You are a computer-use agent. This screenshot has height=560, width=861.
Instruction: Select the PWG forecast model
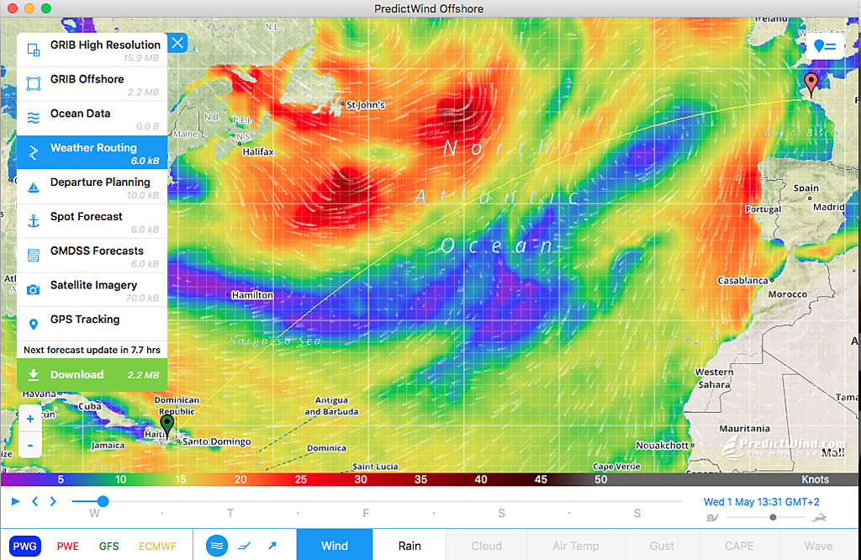click(x=24, y=546)
